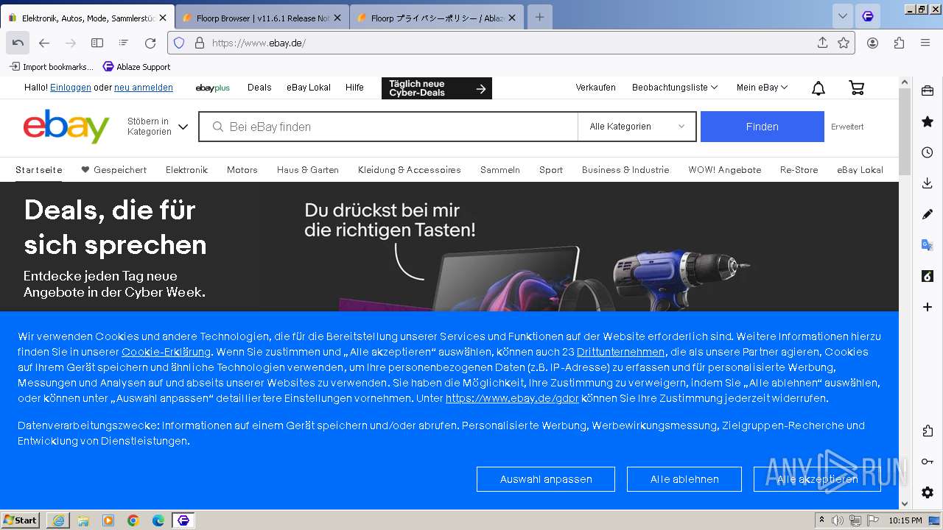Click the site padlock icon
The image size is (943, 530).
pyautogui.click(x=199, y=43)
